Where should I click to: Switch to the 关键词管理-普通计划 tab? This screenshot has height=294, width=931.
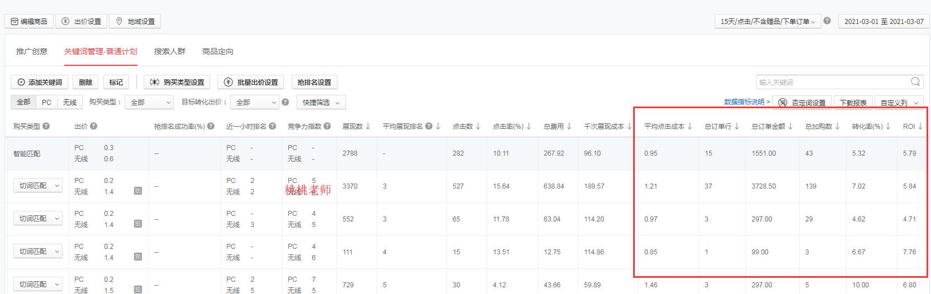[x=101, y=51]
